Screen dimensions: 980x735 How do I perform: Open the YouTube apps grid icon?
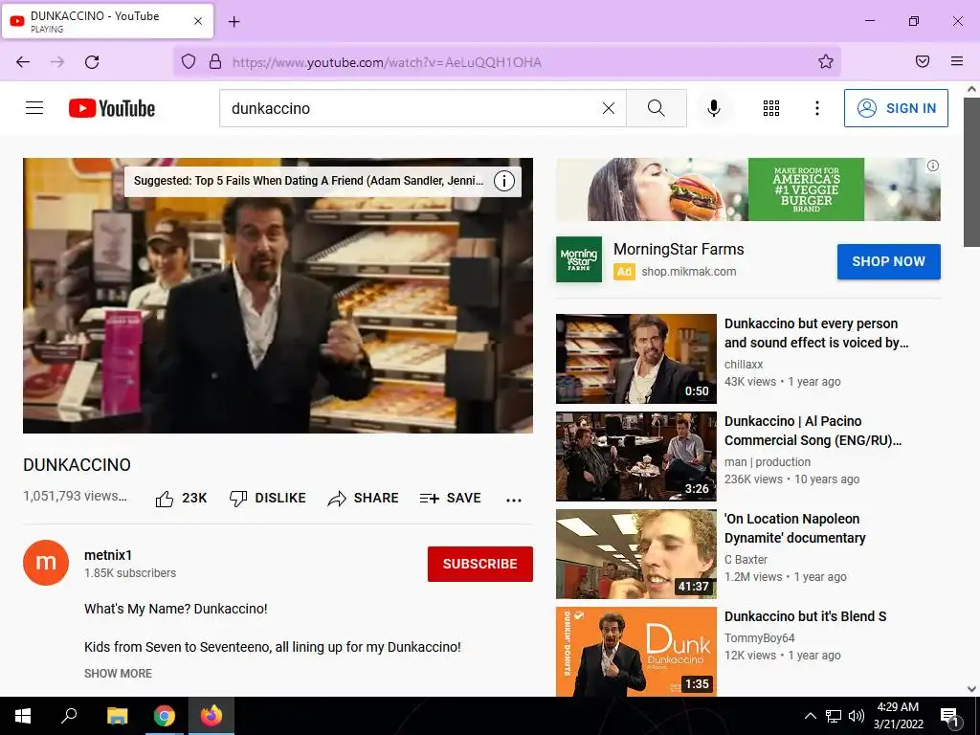pos(771,108)
